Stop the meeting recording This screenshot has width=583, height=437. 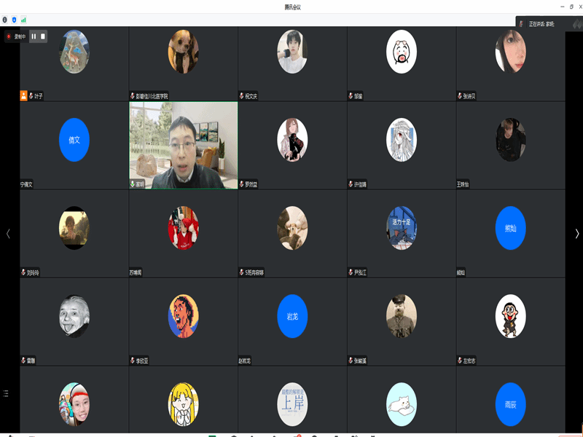tap(43, 36)
